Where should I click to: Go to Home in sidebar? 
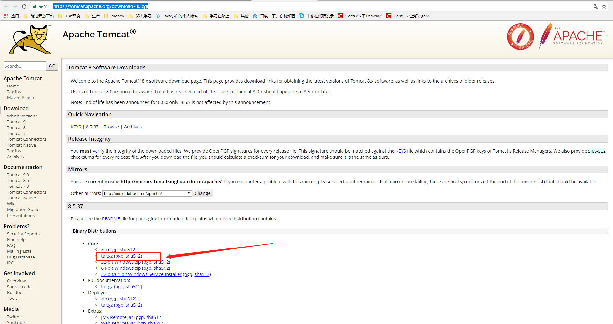coord(13,86)
